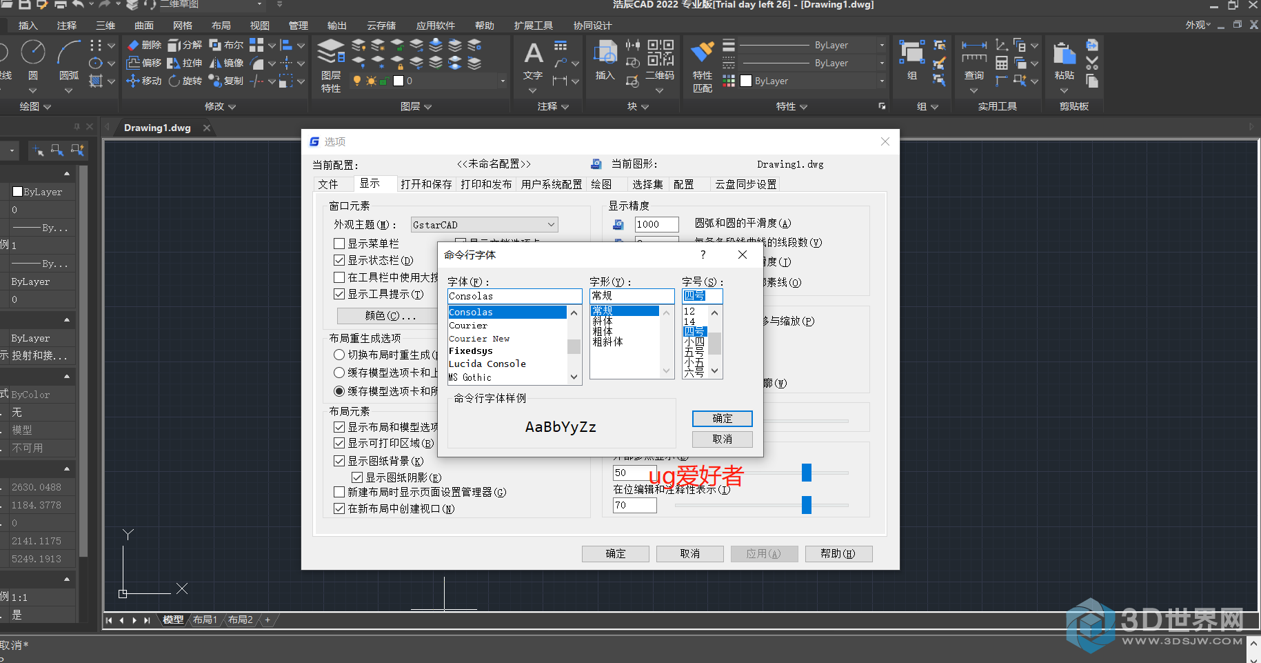Click the Erase (删除) tool
The image size is (1261, 663).
point(144,45)
